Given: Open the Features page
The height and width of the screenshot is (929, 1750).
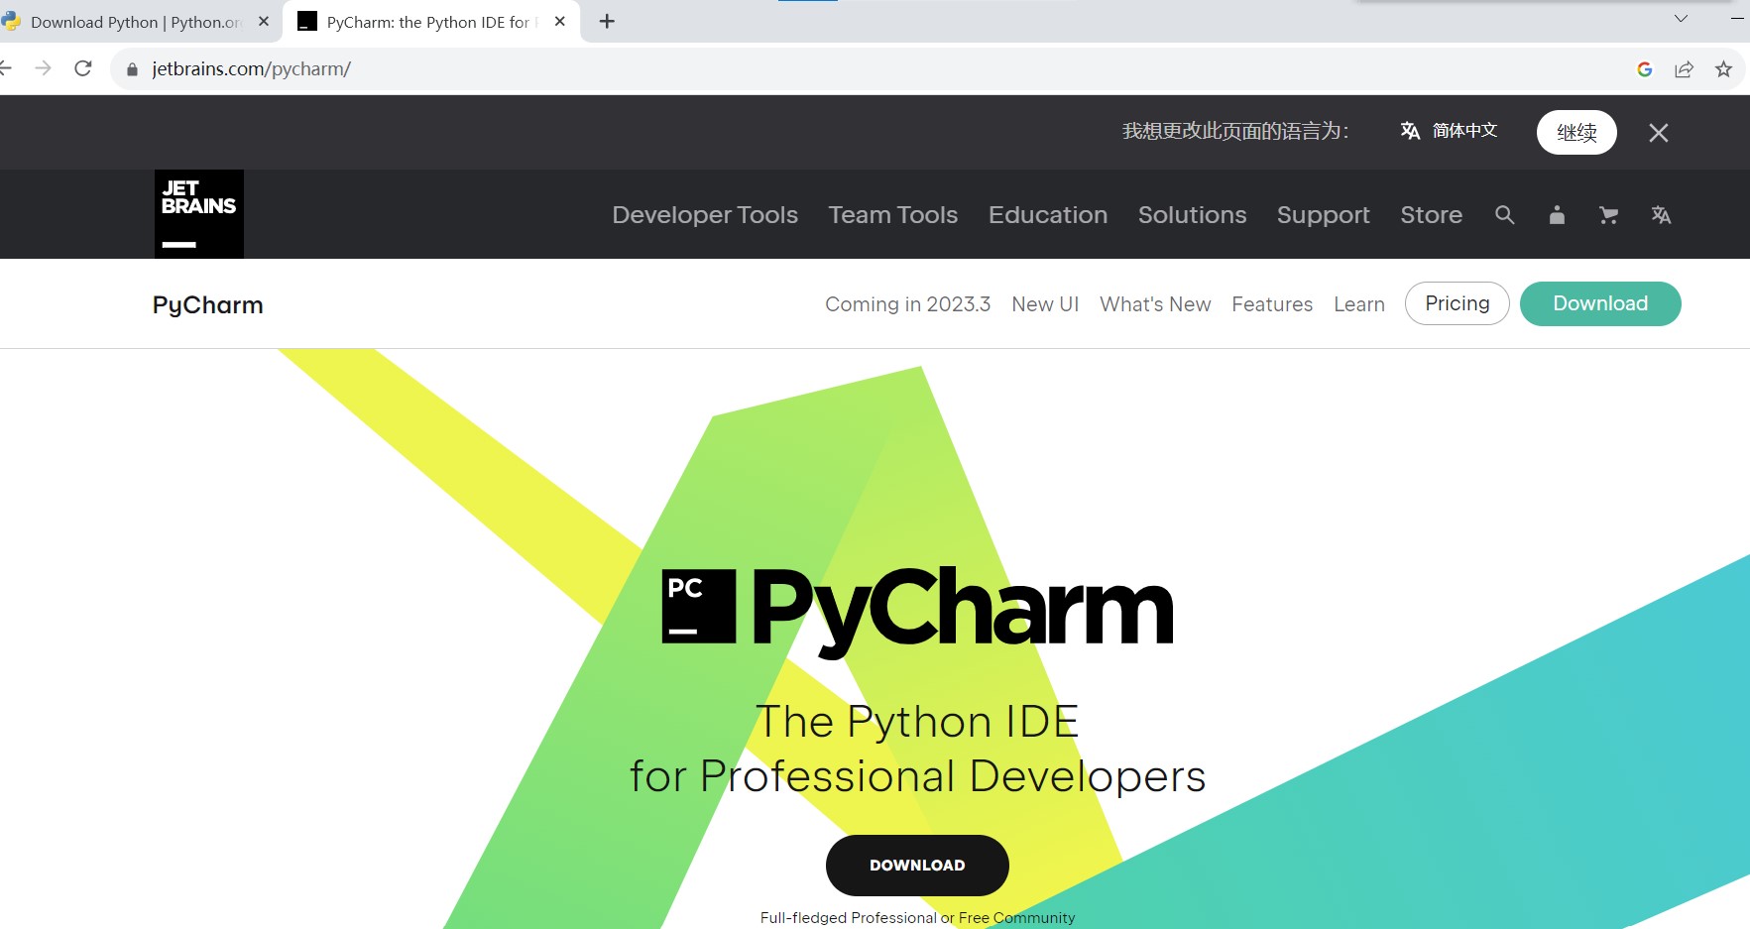Looking at the screenshot, I should pyautogui.click(x=1272, y=304).
